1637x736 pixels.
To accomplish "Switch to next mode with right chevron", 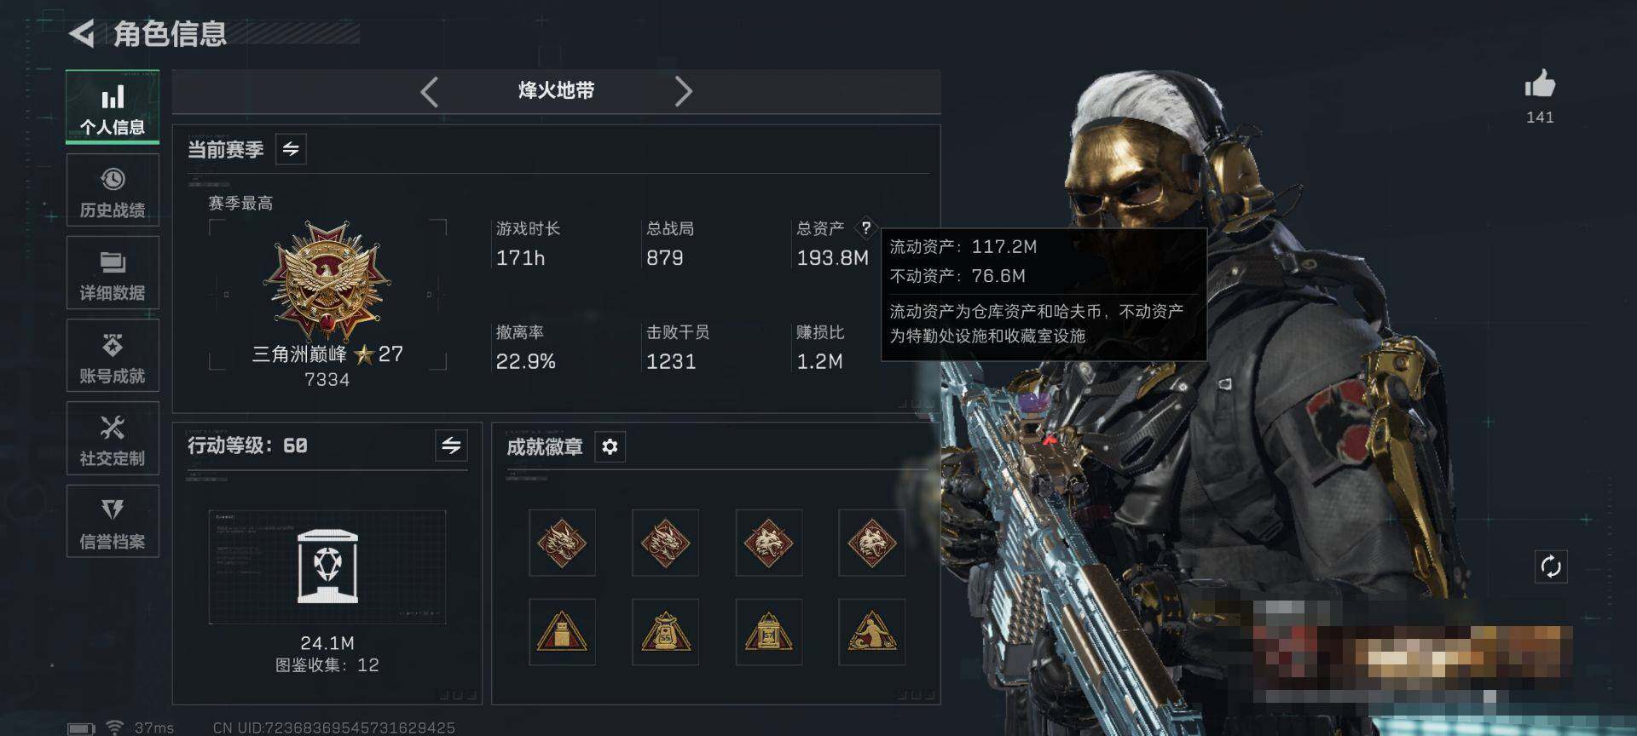I will point(683,91).
